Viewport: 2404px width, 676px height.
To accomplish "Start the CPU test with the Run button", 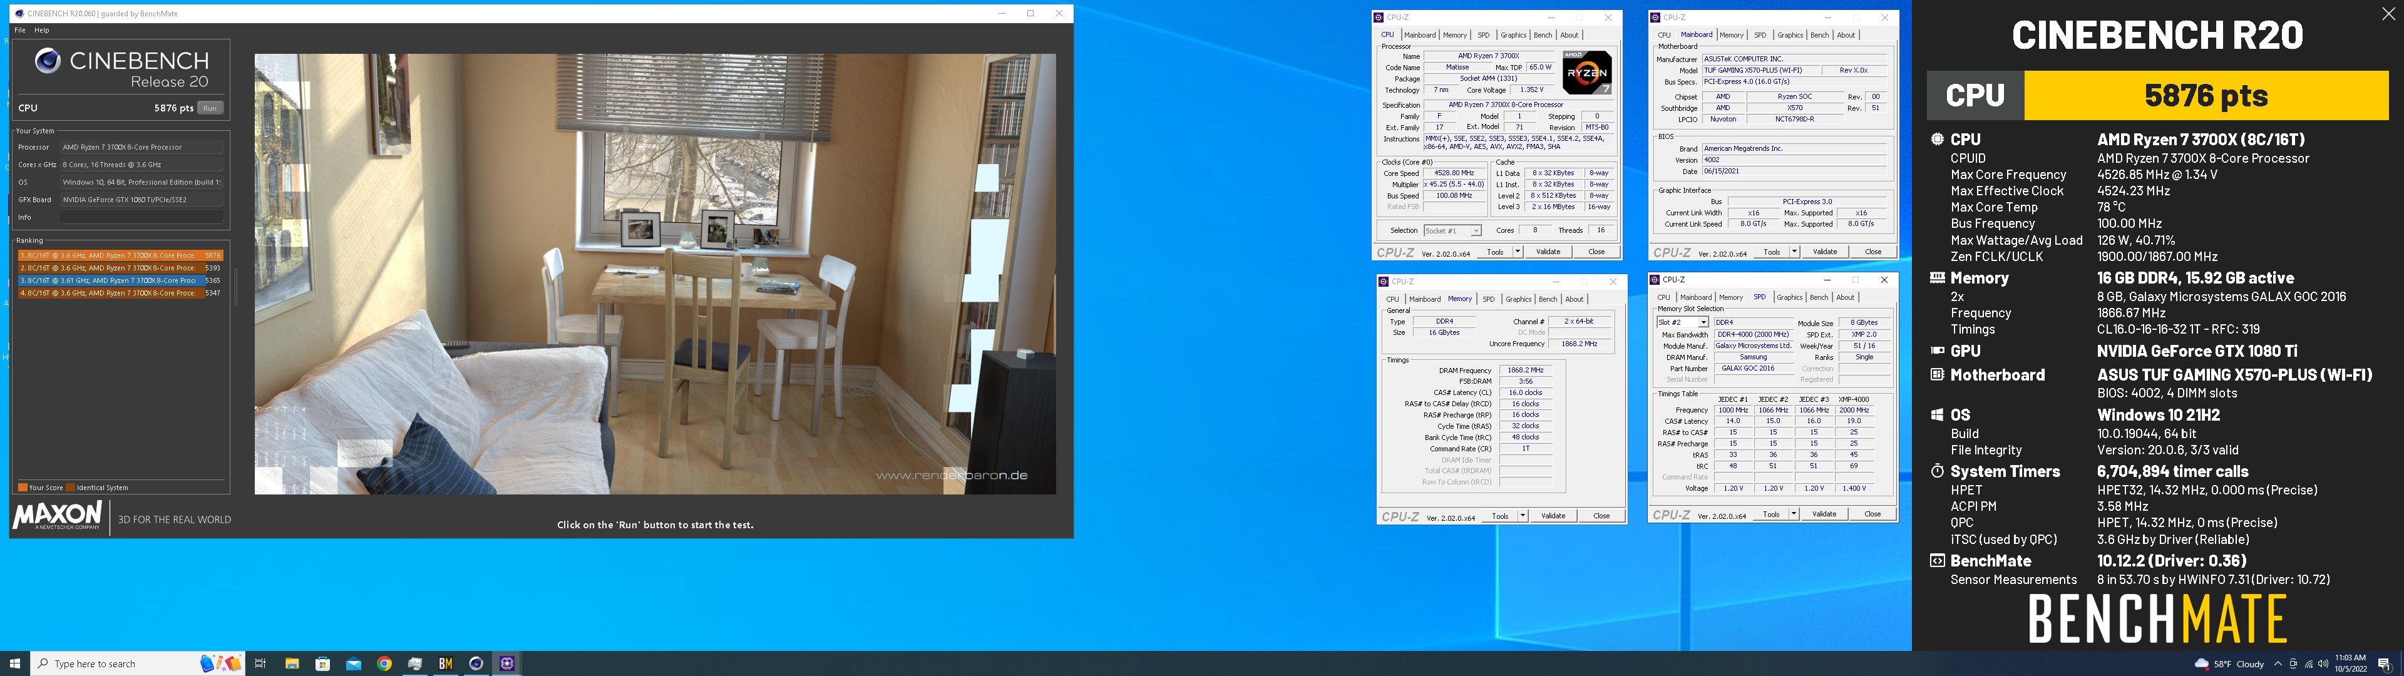I will point(210,108).
